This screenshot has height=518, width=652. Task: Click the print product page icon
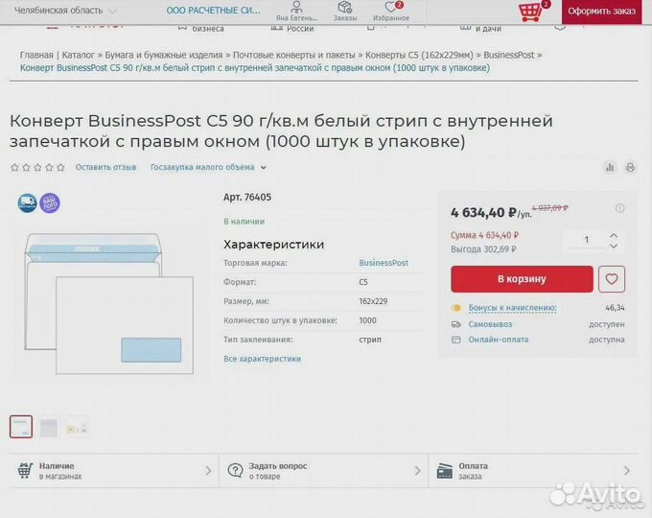[630, 167]
